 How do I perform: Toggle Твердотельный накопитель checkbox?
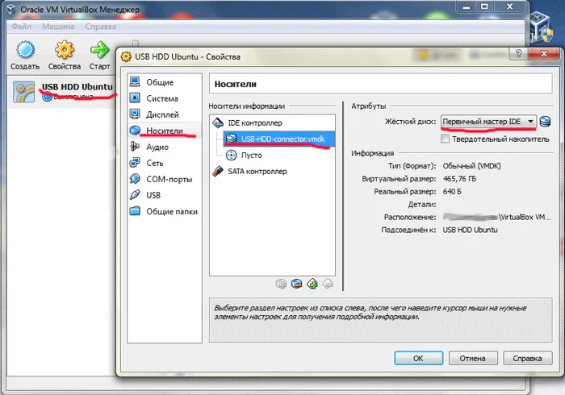tap(446, 139)
